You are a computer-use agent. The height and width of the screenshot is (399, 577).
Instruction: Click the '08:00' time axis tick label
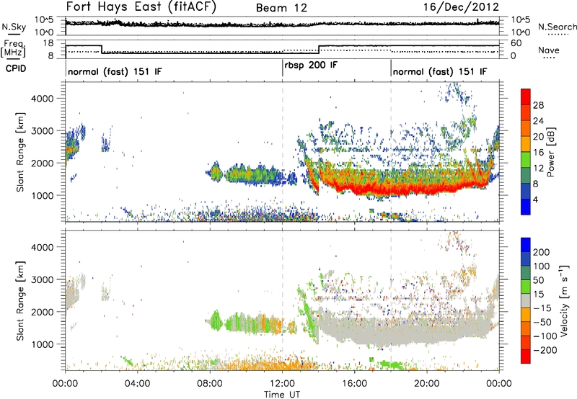(x=210, y=384)
